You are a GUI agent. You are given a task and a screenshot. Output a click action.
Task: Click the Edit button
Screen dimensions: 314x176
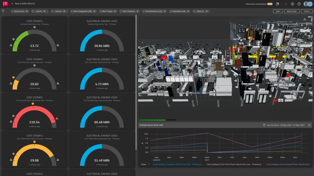[278, 11]
